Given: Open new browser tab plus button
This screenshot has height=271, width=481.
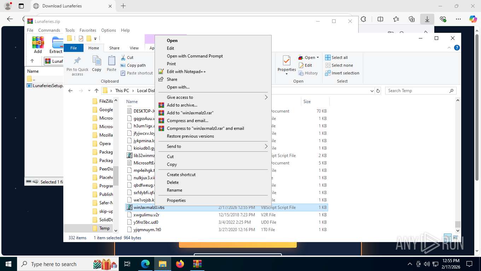Looking at the screenshot, I should [x=123, y=6].
